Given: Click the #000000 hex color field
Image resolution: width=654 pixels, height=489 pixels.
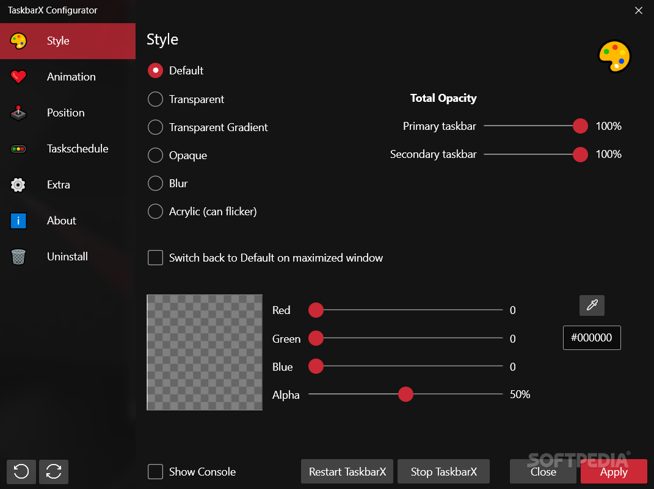Looking at the screenshot, I should point(592,338).
